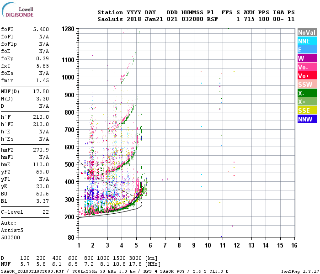This screenshot has height=274, width=320.
Task: Click the MUF(D) value 17.80
Action: tap(41, 91)
